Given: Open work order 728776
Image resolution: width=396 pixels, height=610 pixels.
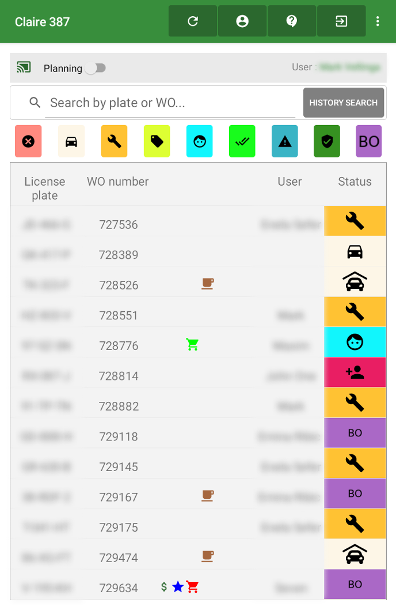Looking at the screenshot, I should point(119,345).
